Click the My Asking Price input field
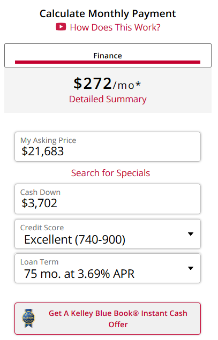The height and width of the screenshot is (340, 218). coord(108,147)
